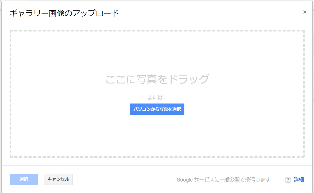Viewport: 314px width, 193px height.
Task: Click the left dashed border of drop zone
Action: point(10,94)
